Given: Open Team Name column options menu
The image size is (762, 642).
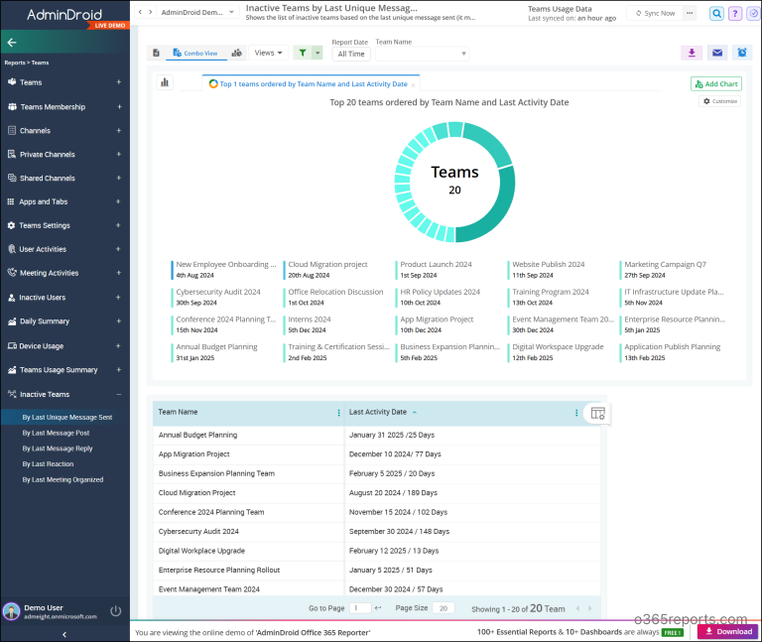Looking at the screenshot, I should click(338, 413).
